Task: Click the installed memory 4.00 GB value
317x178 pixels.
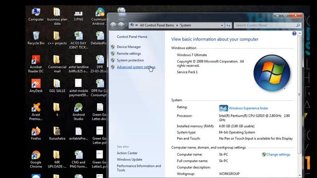Action: (237, 126)
